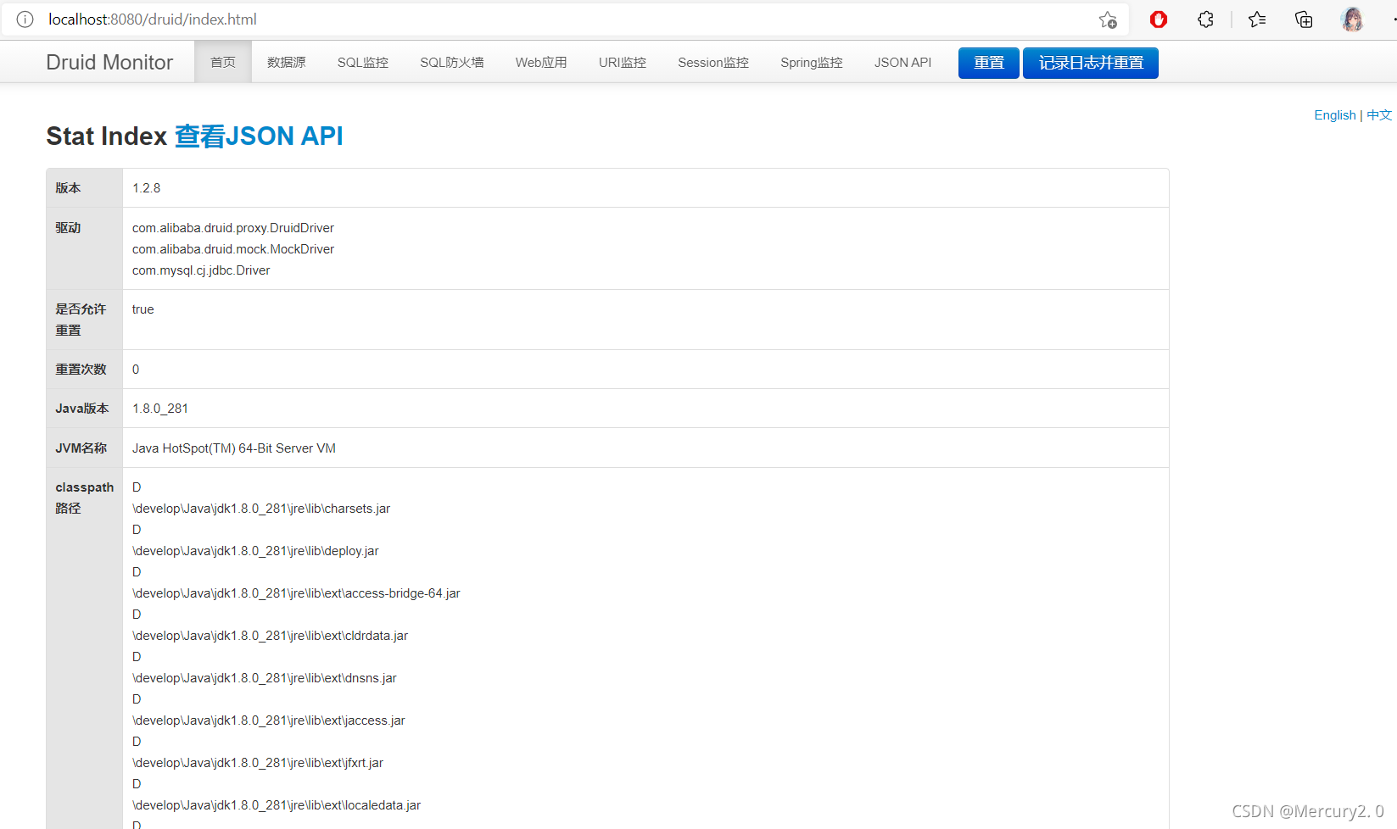Click the cldrdata.jar classpath entry
The image size is (1397, 829).
(270, 636)
